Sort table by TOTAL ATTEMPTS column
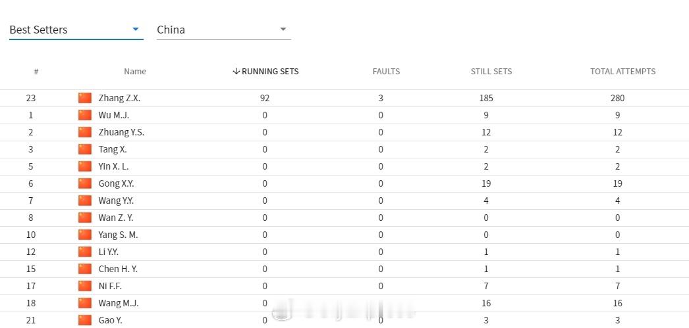 [x=622, y=72]
